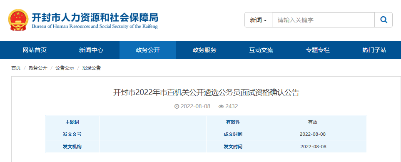Viewport: 401px width, 162px height.
Task: Click the 发文时间 table label
Action: pyautogui.click(x=233, y=147)
